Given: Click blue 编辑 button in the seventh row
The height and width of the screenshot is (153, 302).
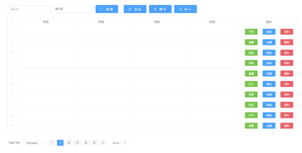Looking at the screenshot, I should coord(269,94).
